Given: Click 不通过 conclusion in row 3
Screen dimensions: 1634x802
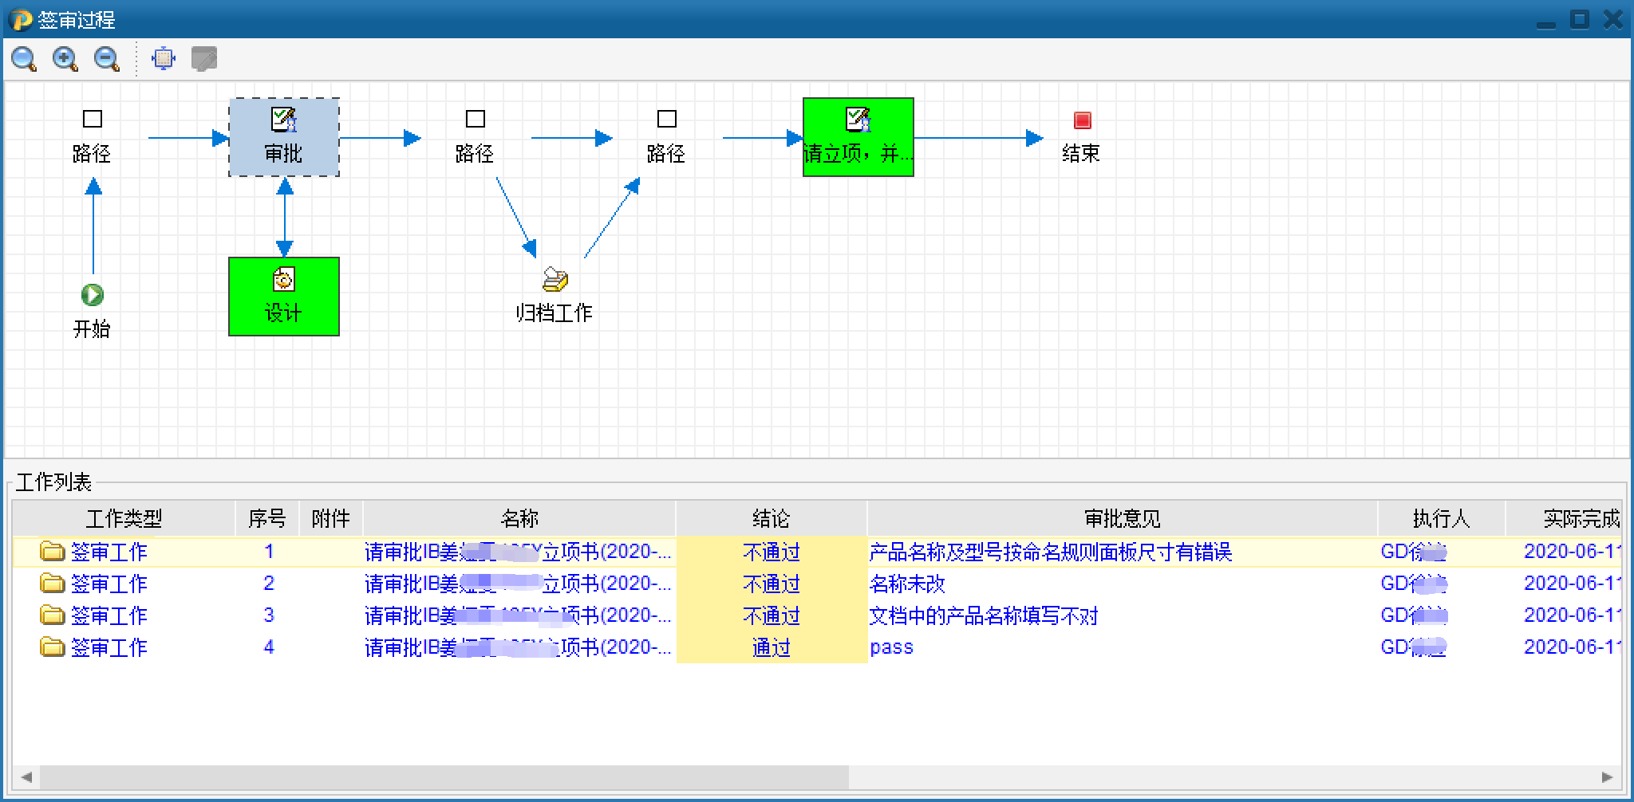Looking at the screenshot, I should click(772, 615).
